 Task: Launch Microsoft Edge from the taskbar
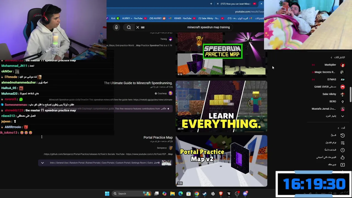[x=180, y=194]
